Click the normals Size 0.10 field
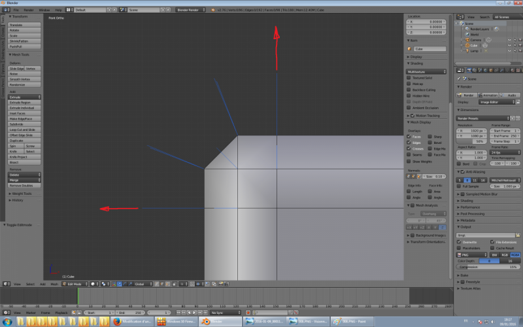 [434, 177]
